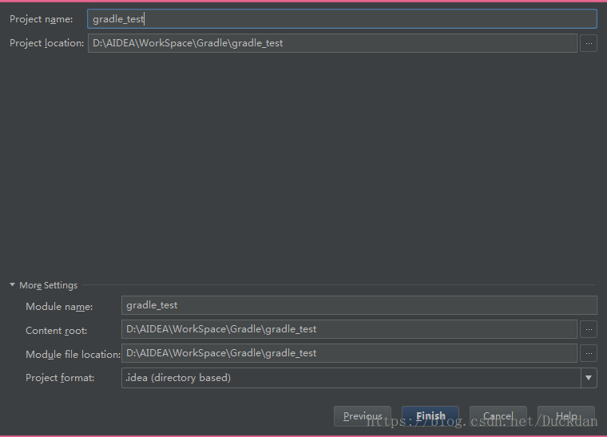Click the Project name label
Viewport: 607px width, 437px height.
tap(41, 19)
